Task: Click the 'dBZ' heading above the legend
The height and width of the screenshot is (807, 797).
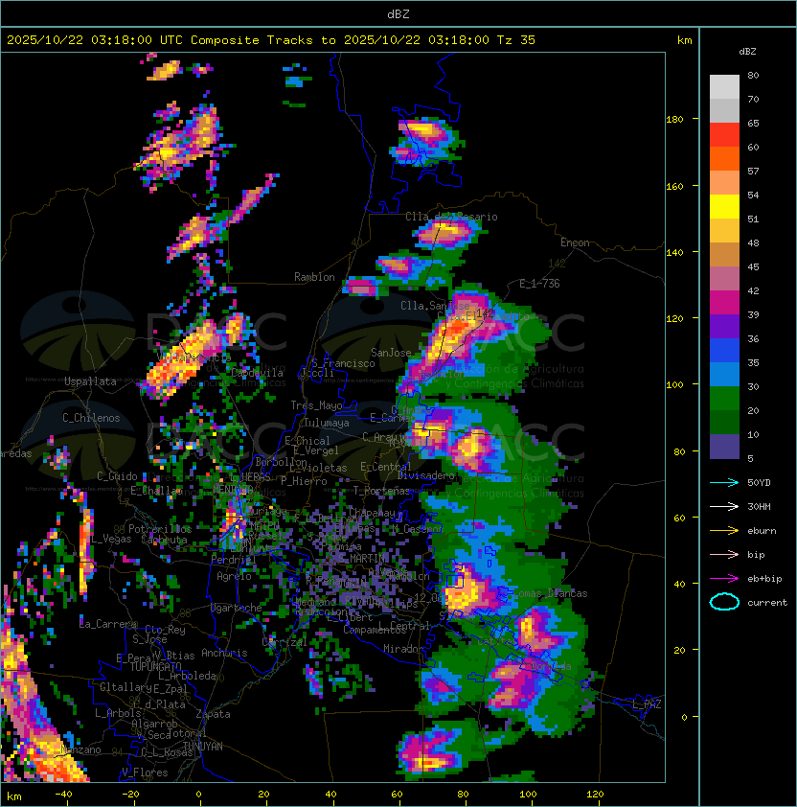Action: pos(747,52)
